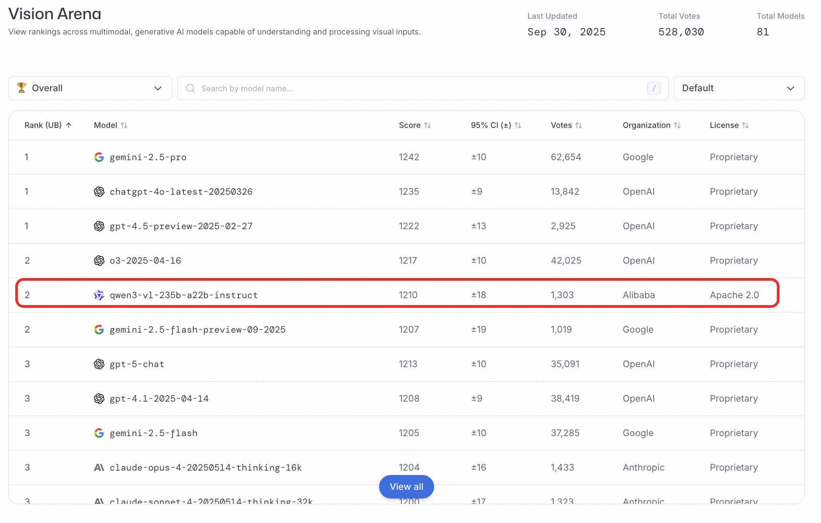
Task: Click the Qwen logo beside qwen3-vl-235b-a22b-instruct
Action: (x=99, y=295)
